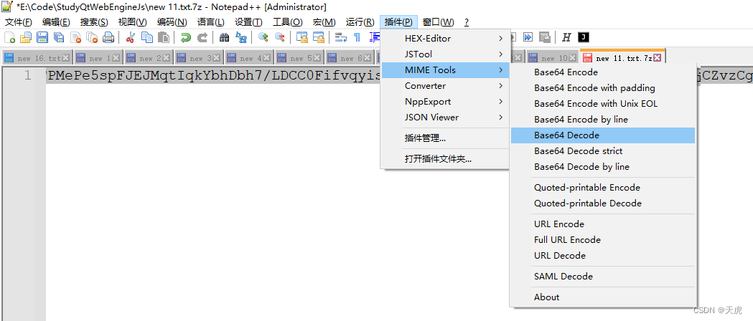Viewport: 753px width, 321px height.
Task: Switch to the new 16.txt tab
Action: click(x=37, y=57)
